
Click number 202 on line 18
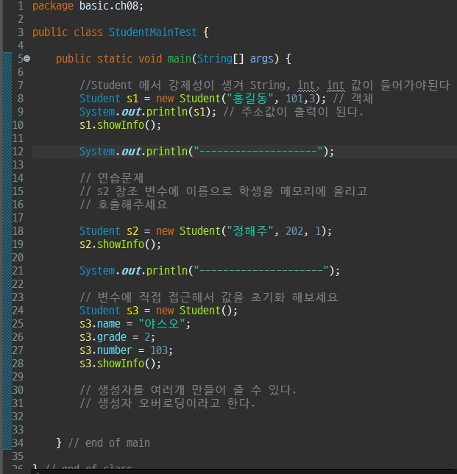pos(294,231)
